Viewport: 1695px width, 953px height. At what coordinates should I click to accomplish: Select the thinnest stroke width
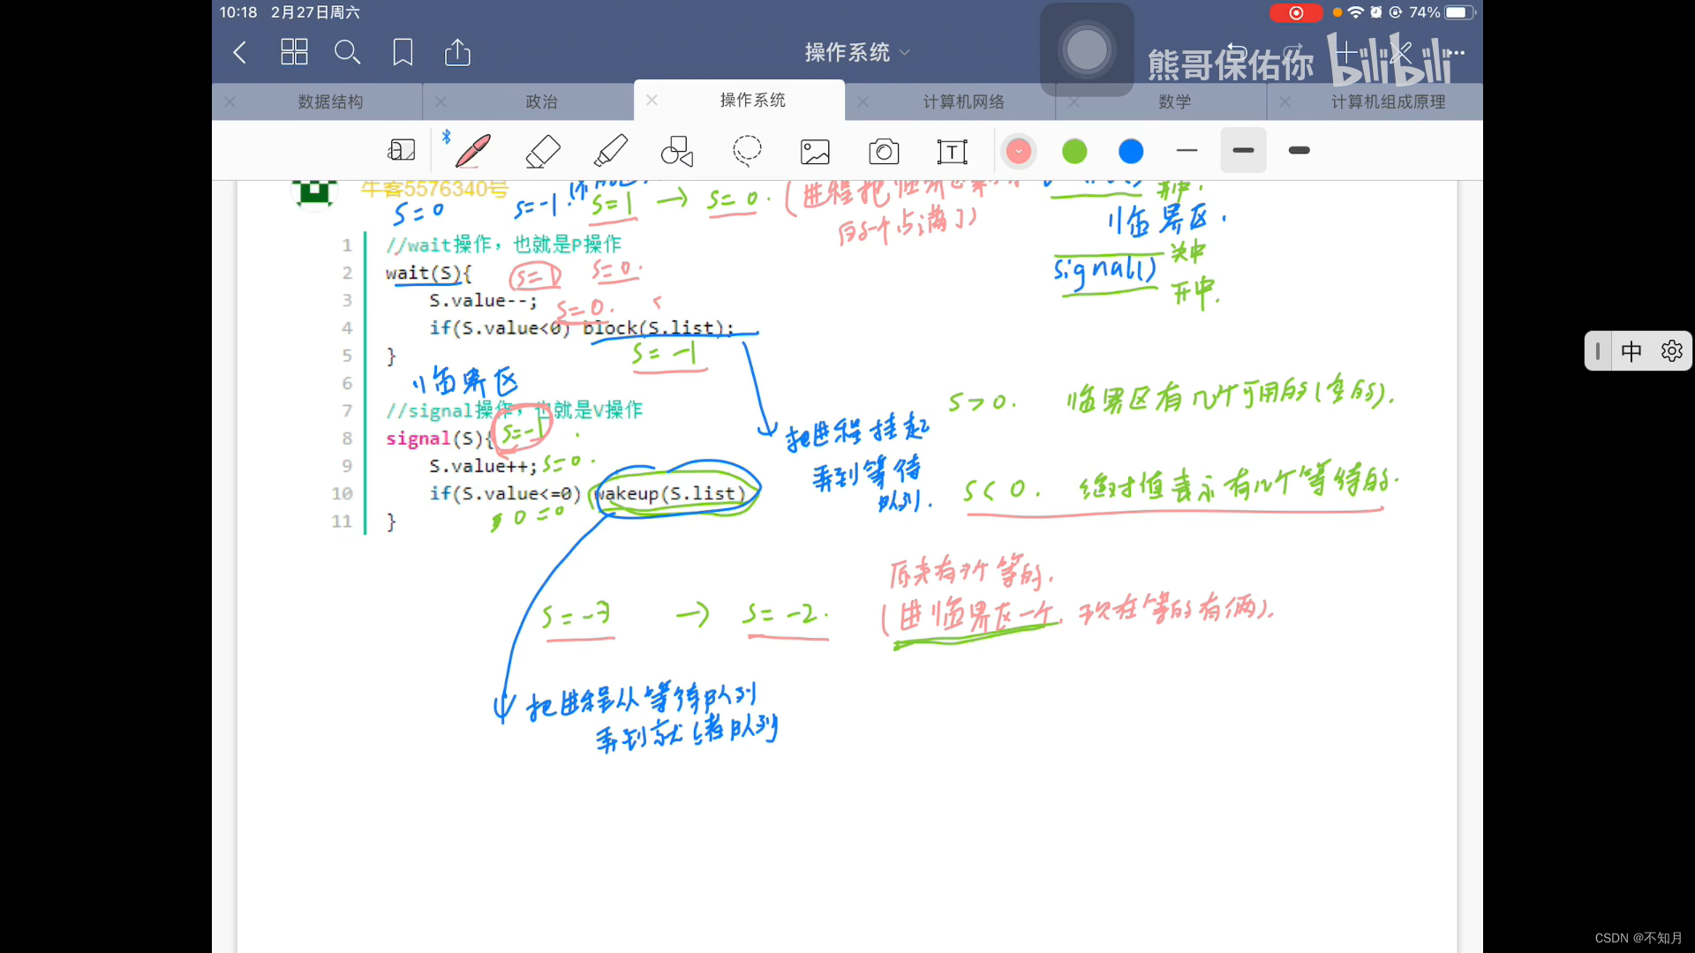pos(1187,150)
